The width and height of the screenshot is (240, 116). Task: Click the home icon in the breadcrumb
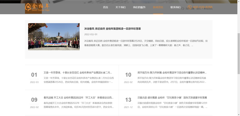(183, 9)
